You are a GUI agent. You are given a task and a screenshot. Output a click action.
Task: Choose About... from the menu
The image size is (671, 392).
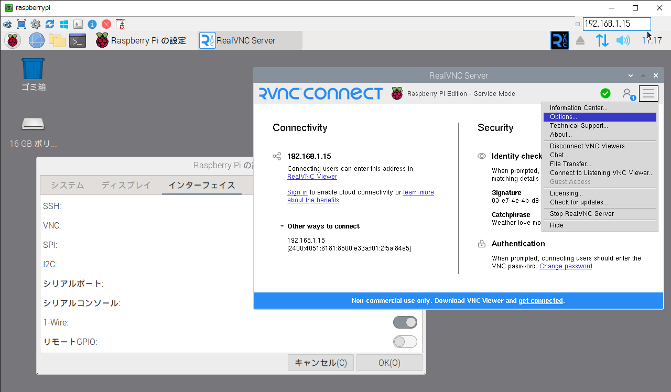coord(600,135)
